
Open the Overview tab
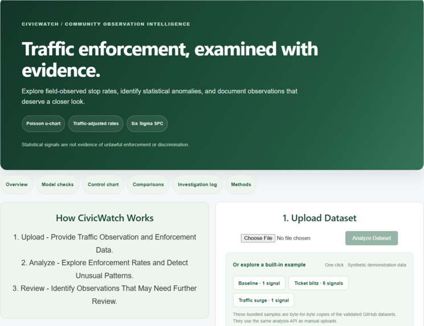pos(17,184)
